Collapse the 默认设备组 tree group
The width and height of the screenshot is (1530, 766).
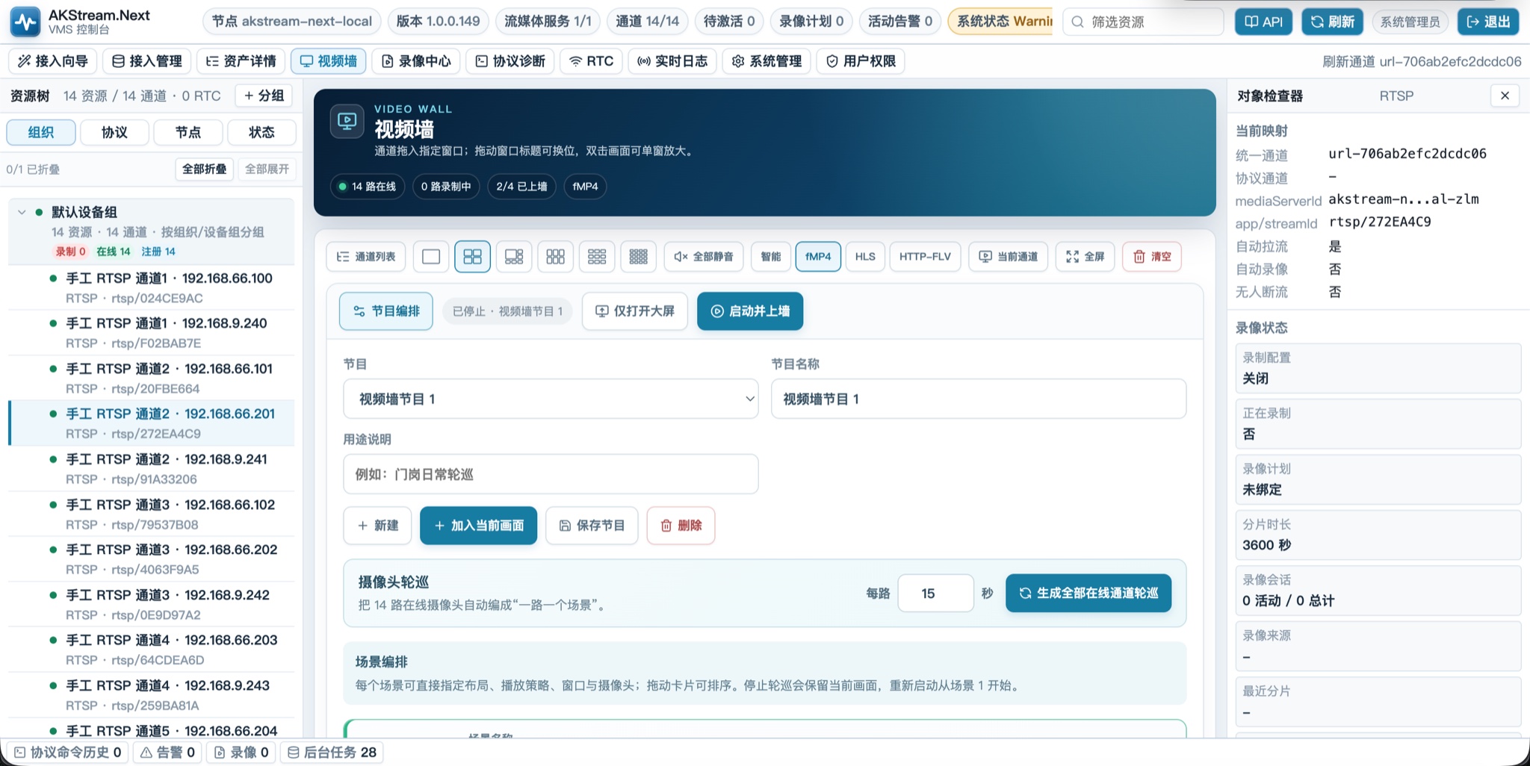pos(22,212)
